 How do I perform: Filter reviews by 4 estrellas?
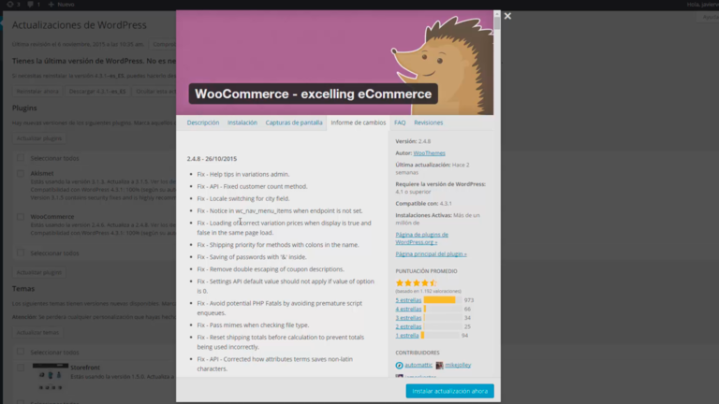pos(408,310)
